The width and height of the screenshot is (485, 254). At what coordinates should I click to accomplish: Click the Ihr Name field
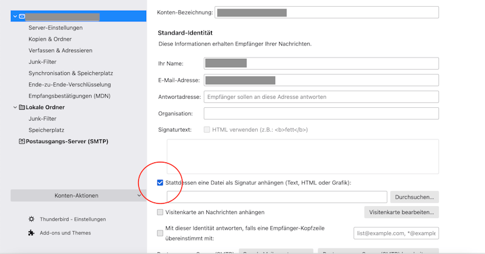point(321,64)
